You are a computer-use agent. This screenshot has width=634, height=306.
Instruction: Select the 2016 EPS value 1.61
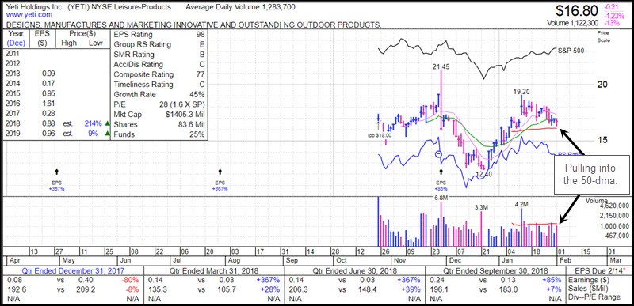tap(48, 104)
